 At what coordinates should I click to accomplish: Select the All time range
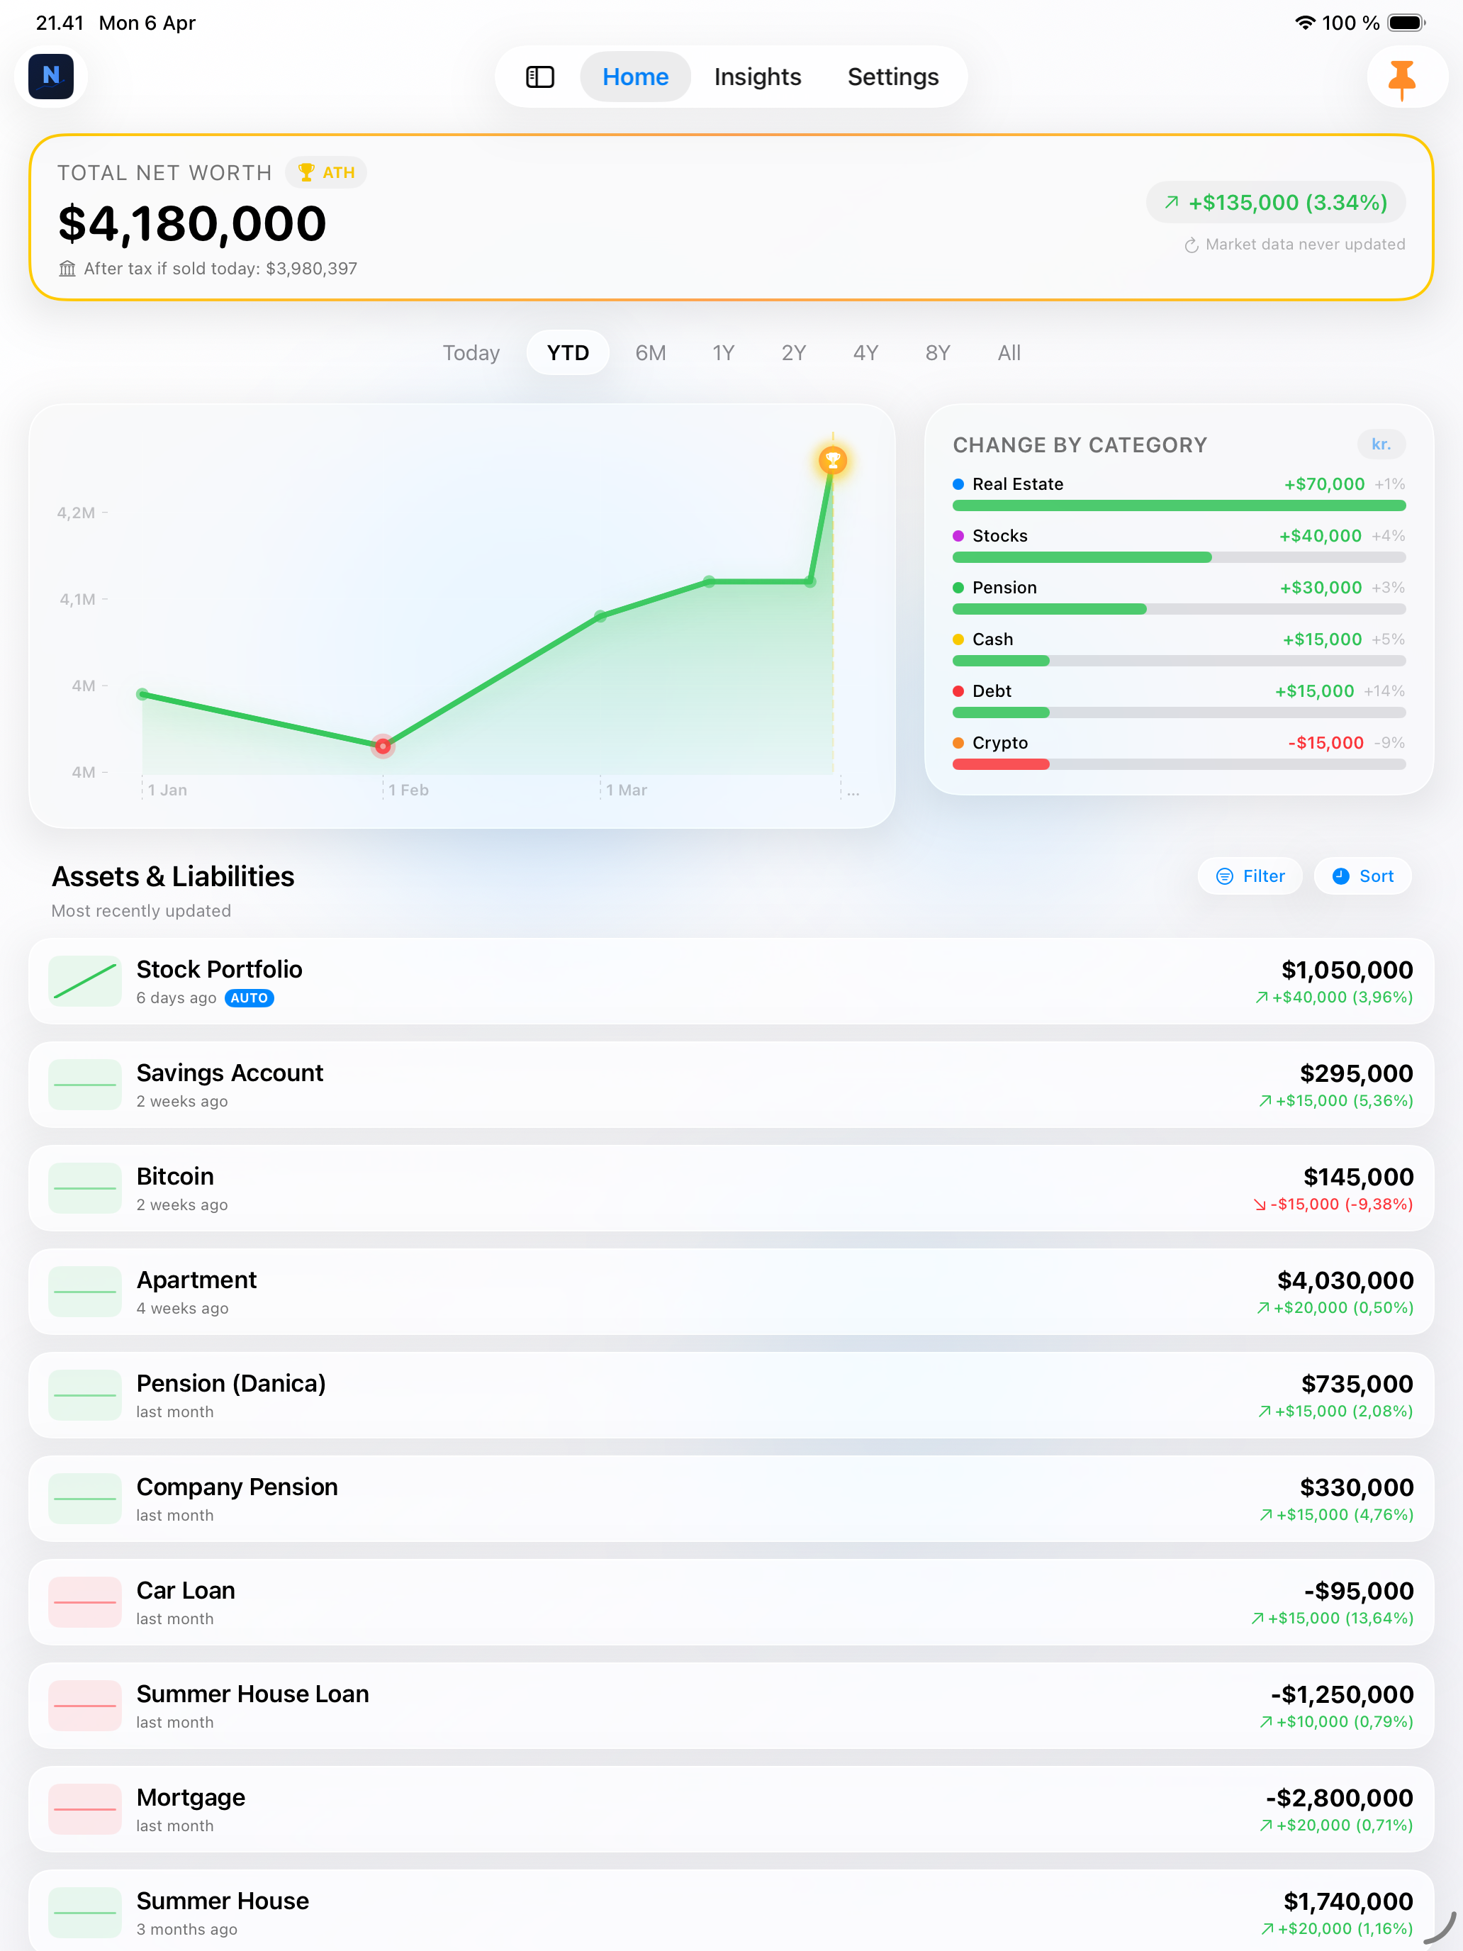pos(1009,353)
